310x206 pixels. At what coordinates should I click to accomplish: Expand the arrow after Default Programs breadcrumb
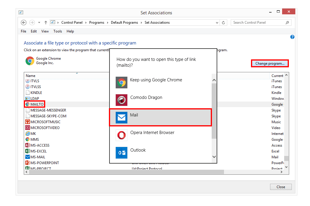pos(141,23)
